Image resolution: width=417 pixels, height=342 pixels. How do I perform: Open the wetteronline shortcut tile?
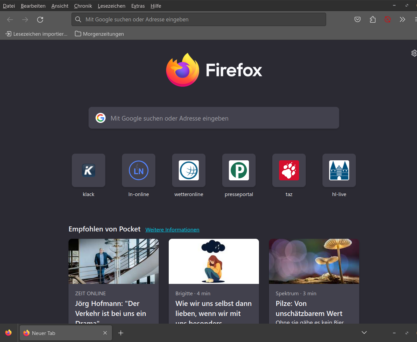click(x=189, y=170)
